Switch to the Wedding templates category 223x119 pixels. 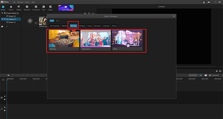(x=65, y=26)
